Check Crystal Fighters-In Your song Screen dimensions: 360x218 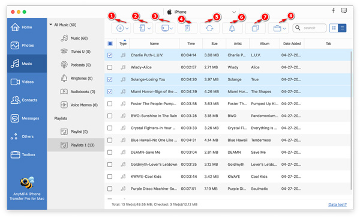tap(110, 128)
